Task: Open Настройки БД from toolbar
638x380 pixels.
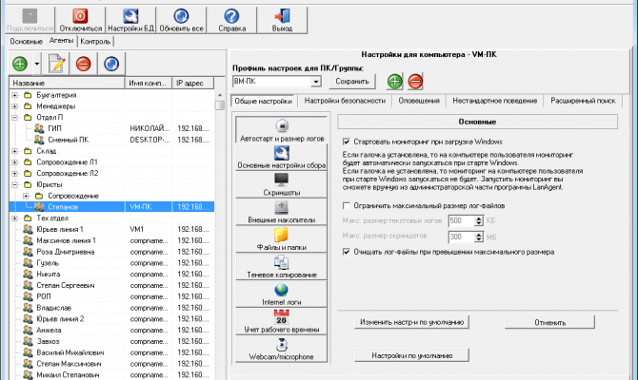Action: coord(130,20)
